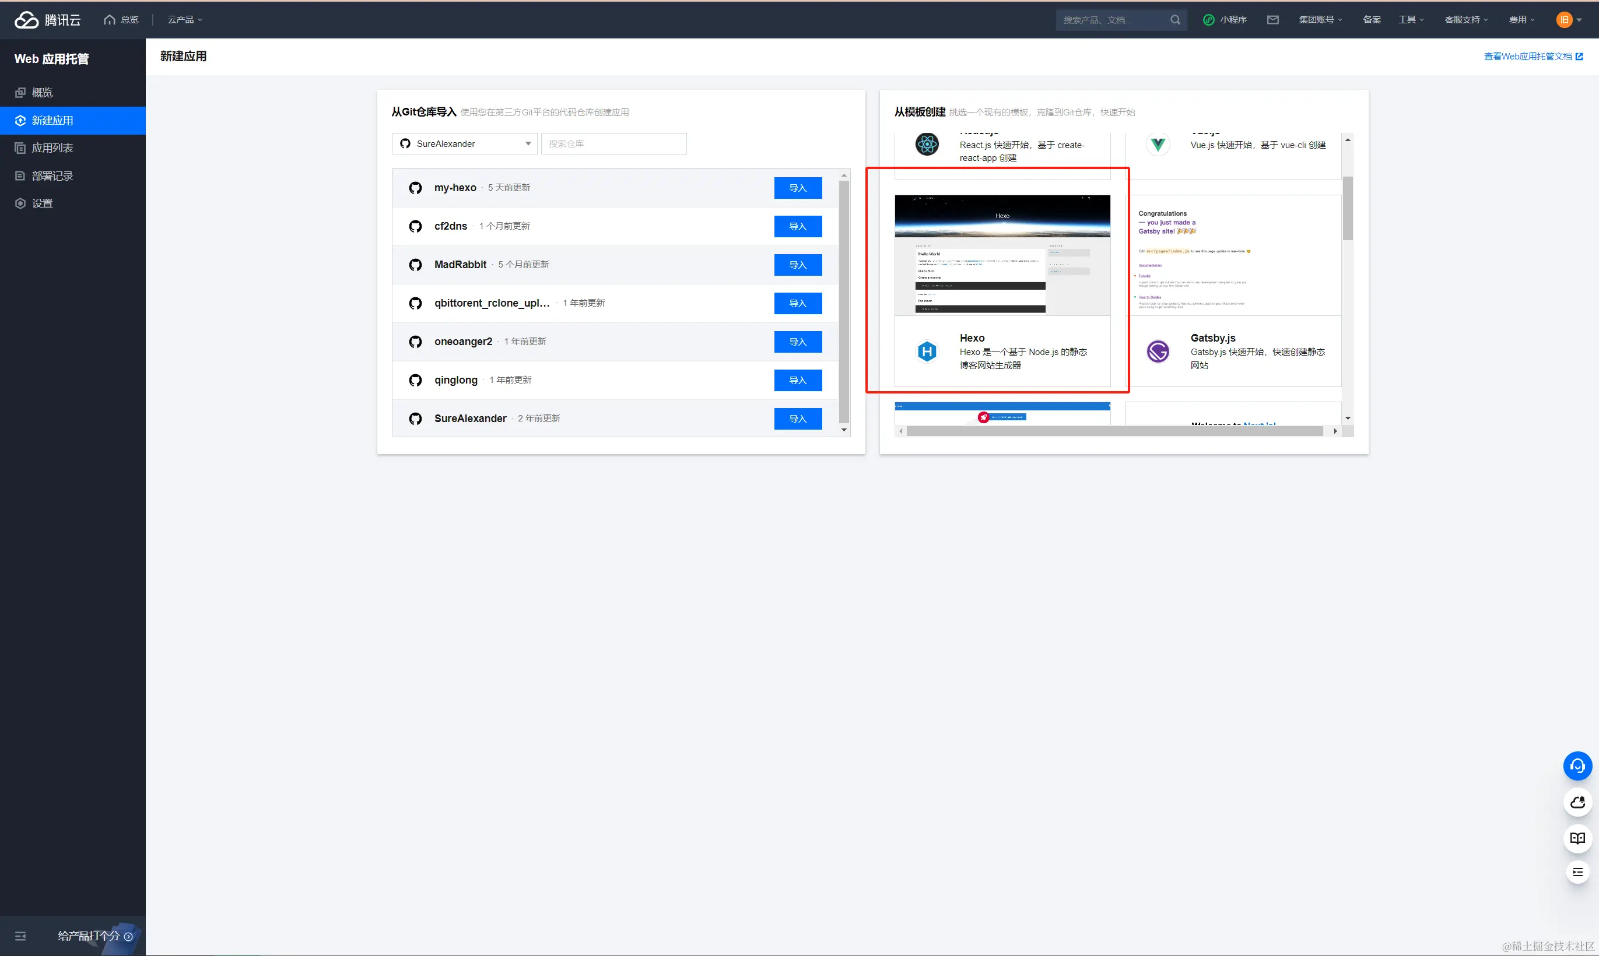Expand the 工具 menu in header

(x=1410, y=20)
